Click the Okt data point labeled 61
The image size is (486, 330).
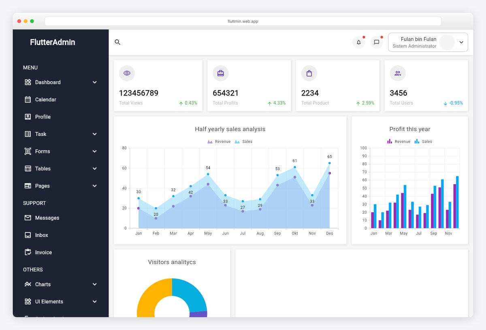[x=295, y=167]
